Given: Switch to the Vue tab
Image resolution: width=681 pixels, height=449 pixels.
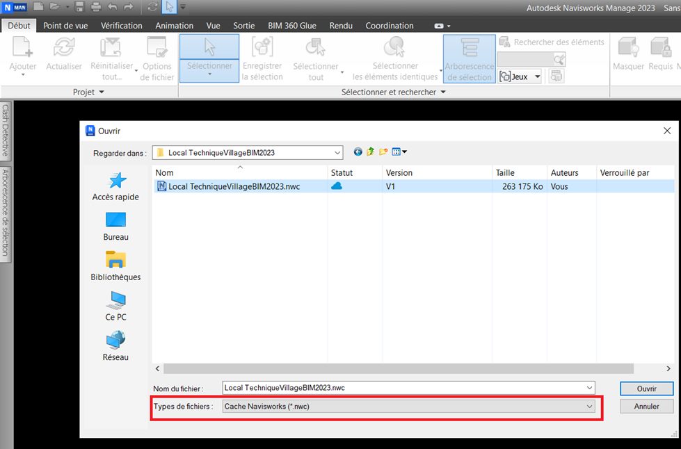Looking at the screenshot, I should click(x=214, y=26).
